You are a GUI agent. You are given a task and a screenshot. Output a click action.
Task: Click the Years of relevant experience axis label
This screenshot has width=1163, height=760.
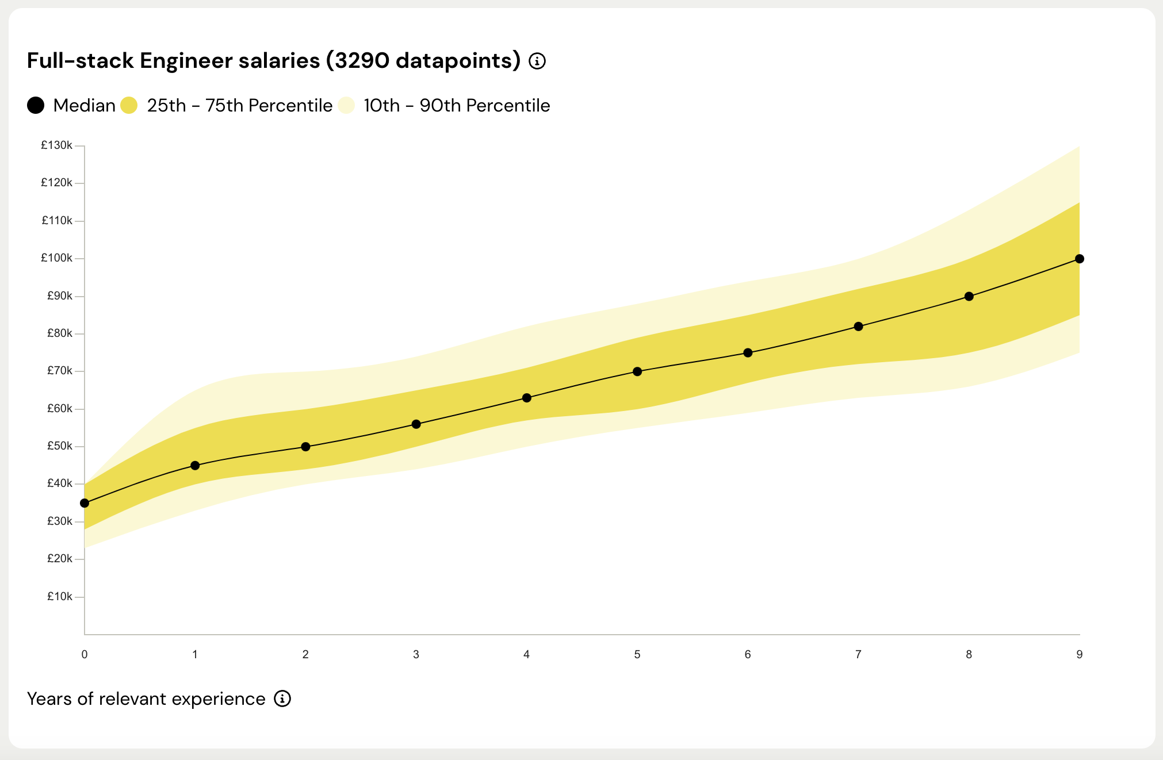pos(146,698)
